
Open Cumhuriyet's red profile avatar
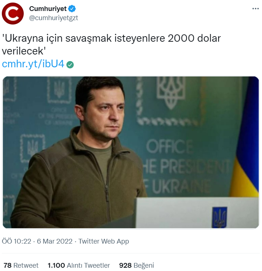coord(13,14)
